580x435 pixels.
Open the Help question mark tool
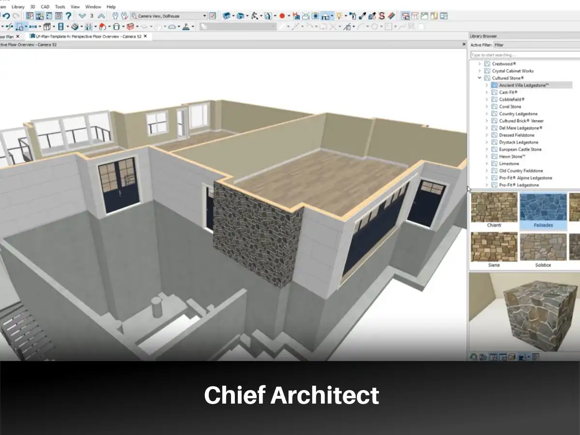68,16
